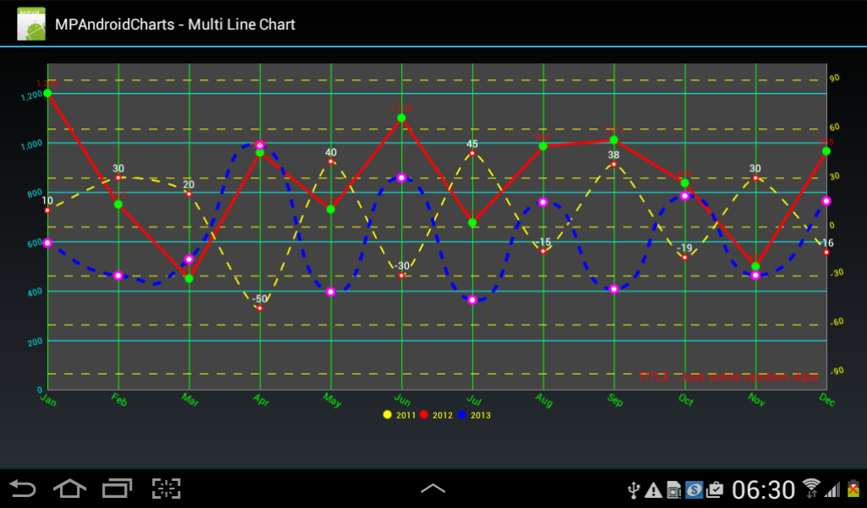Select the yellow 2011 legend dot
This screenshot has width=867, height=508.
tap(387, 414)
